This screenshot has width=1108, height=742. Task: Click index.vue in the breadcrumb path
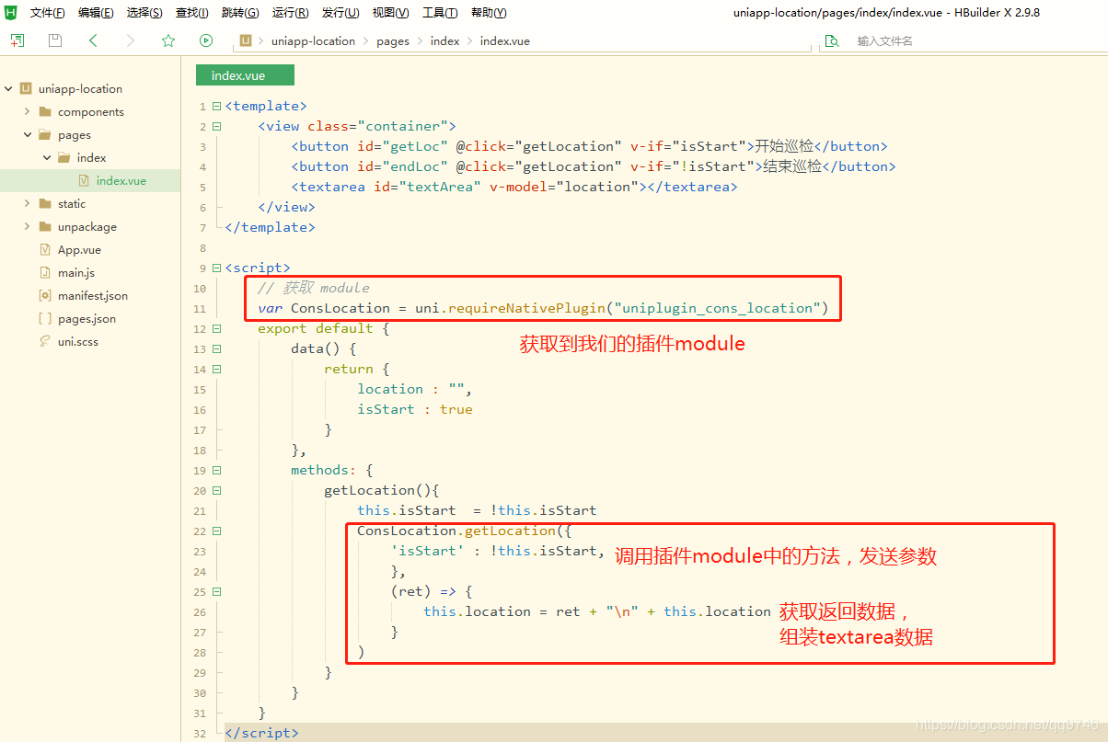tap(505, 41)
